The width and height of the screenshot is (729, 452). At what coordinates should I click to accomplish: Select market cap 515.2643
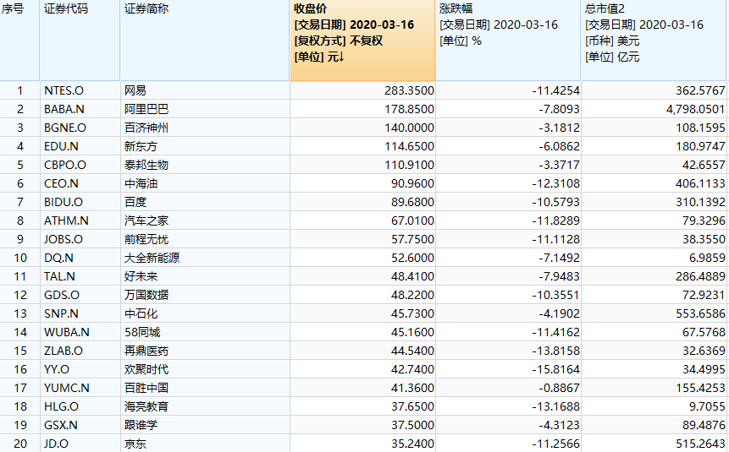click(x=700, y=444)
